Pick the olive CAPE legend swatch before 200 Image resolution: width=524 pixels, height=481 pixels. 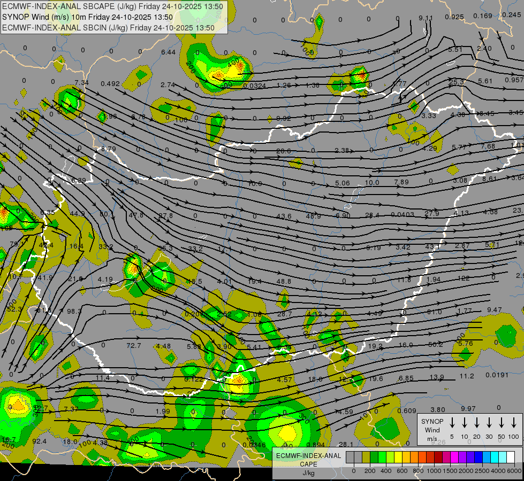tap(366, 457)
